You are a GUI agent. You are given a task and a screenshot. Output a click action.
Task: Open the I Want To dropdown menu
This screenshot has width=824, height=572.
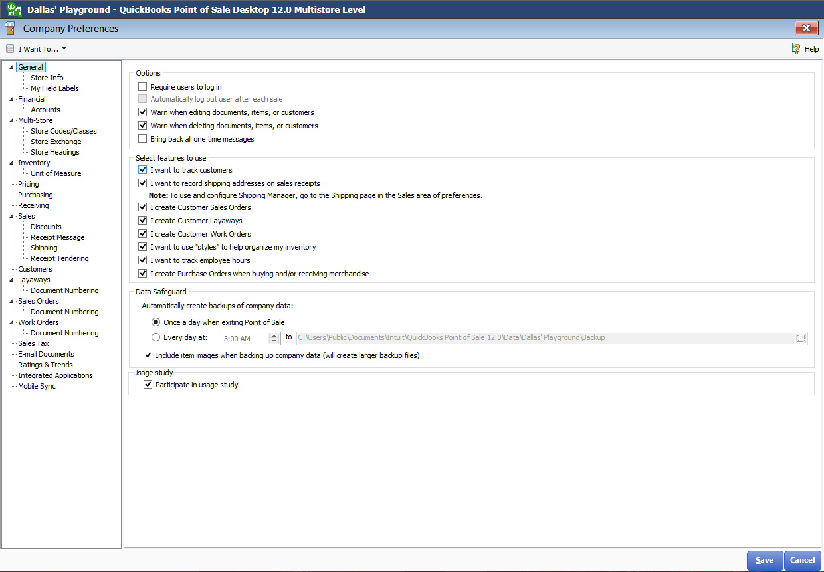(x=43, y=49)
